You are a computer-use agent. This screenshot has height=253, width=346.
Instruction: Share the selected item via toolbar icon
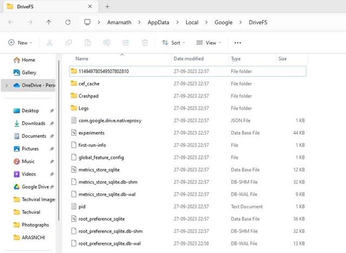[126, 43]
